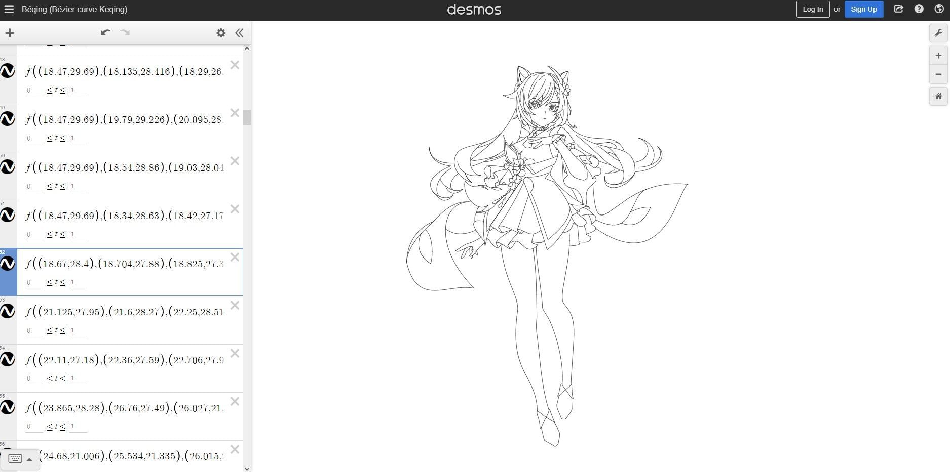This screenshot has width=950, height=472.
Task: Sign up for a Desmos account
Action: (x=864, y=9)
